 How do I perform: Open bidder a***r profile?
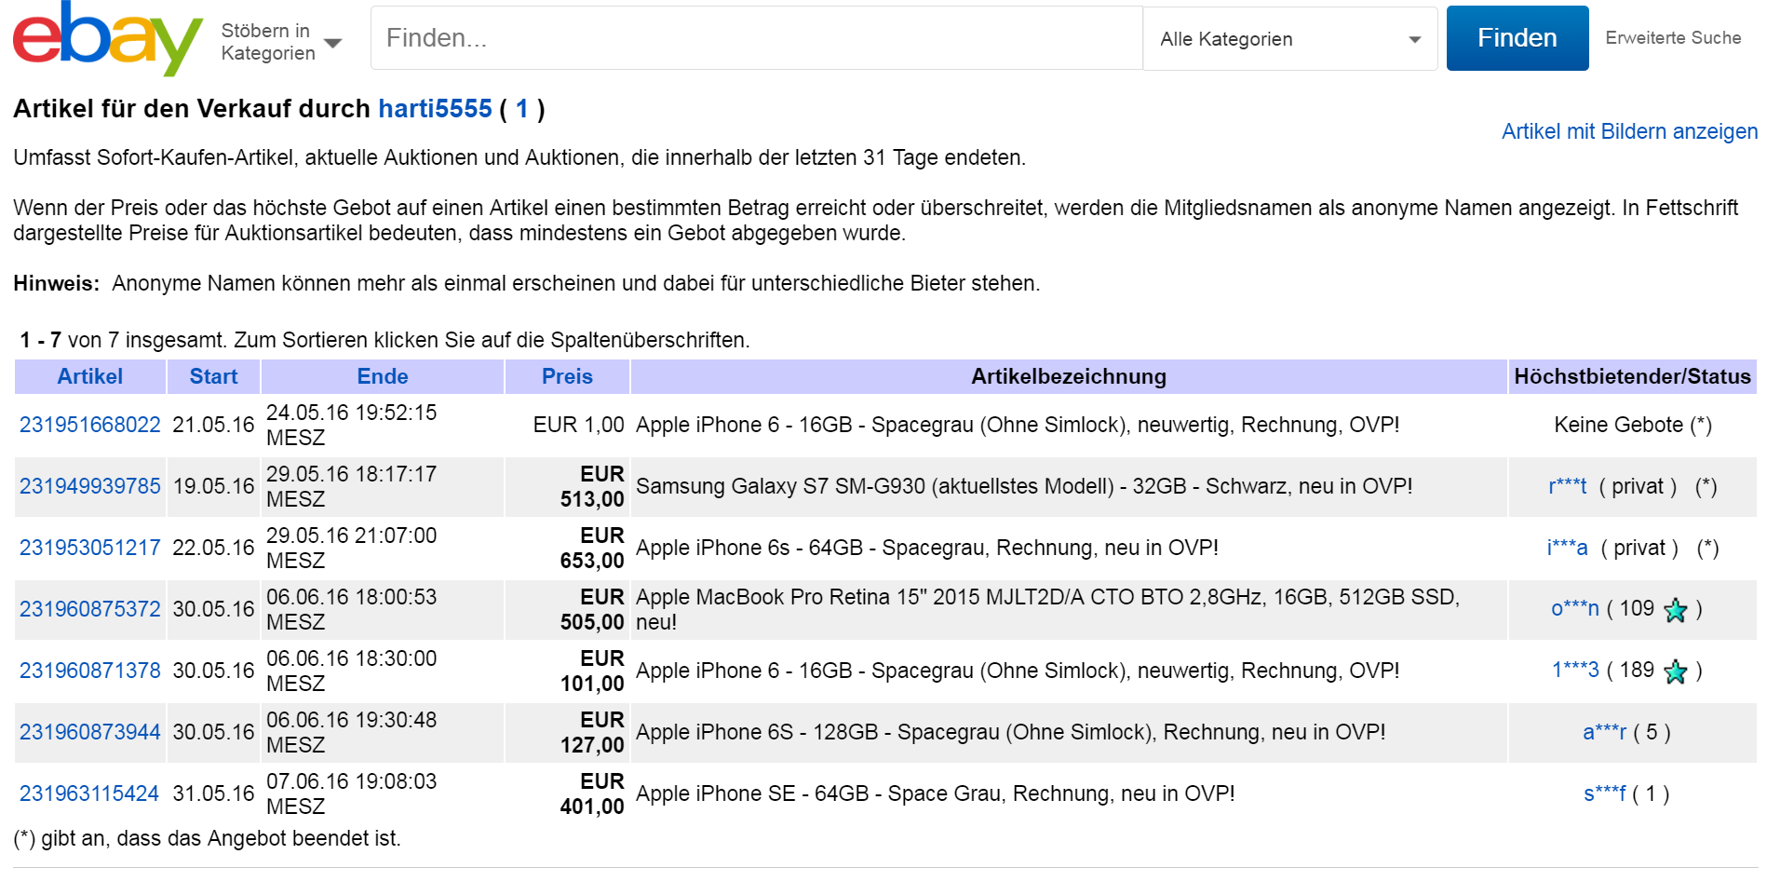click(1605, 732)
